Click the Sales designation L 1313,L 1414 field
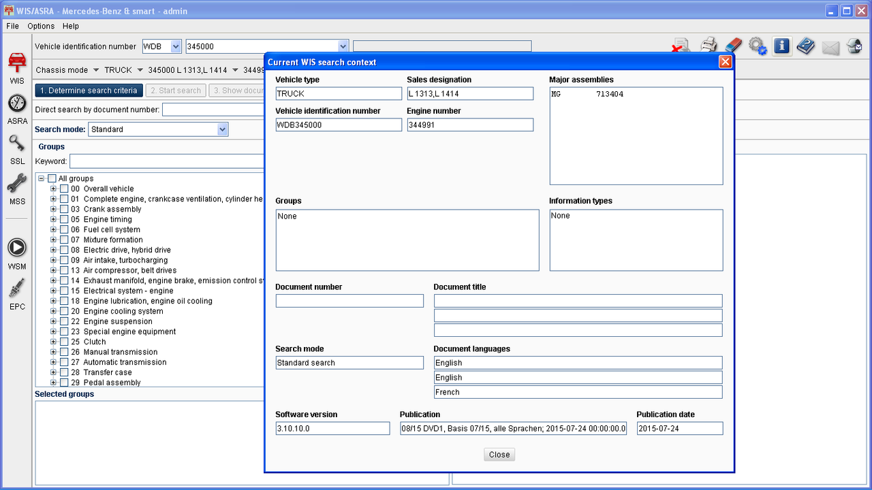This screenshot has height=490, width=872. coord(470,94)
